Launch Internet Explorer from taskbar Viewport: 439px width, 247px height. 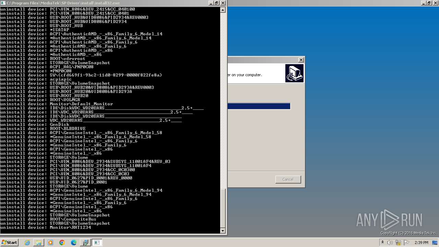(27, 243)
